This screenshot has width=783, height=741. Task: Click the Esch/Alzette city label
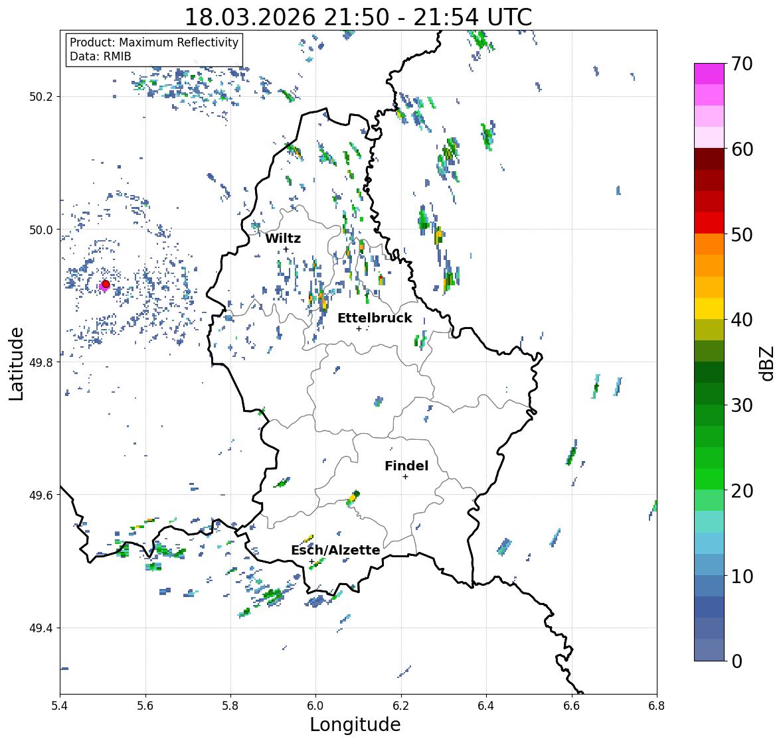click(335, 550)
